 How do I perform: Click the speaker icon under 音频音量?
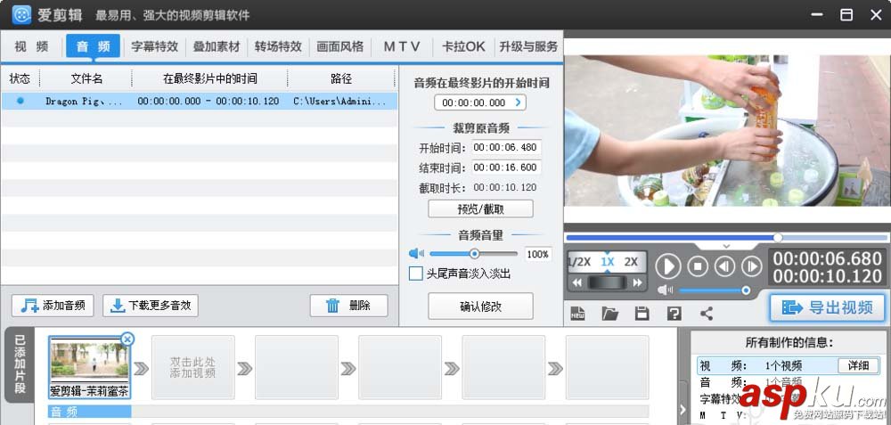[416, 253]
